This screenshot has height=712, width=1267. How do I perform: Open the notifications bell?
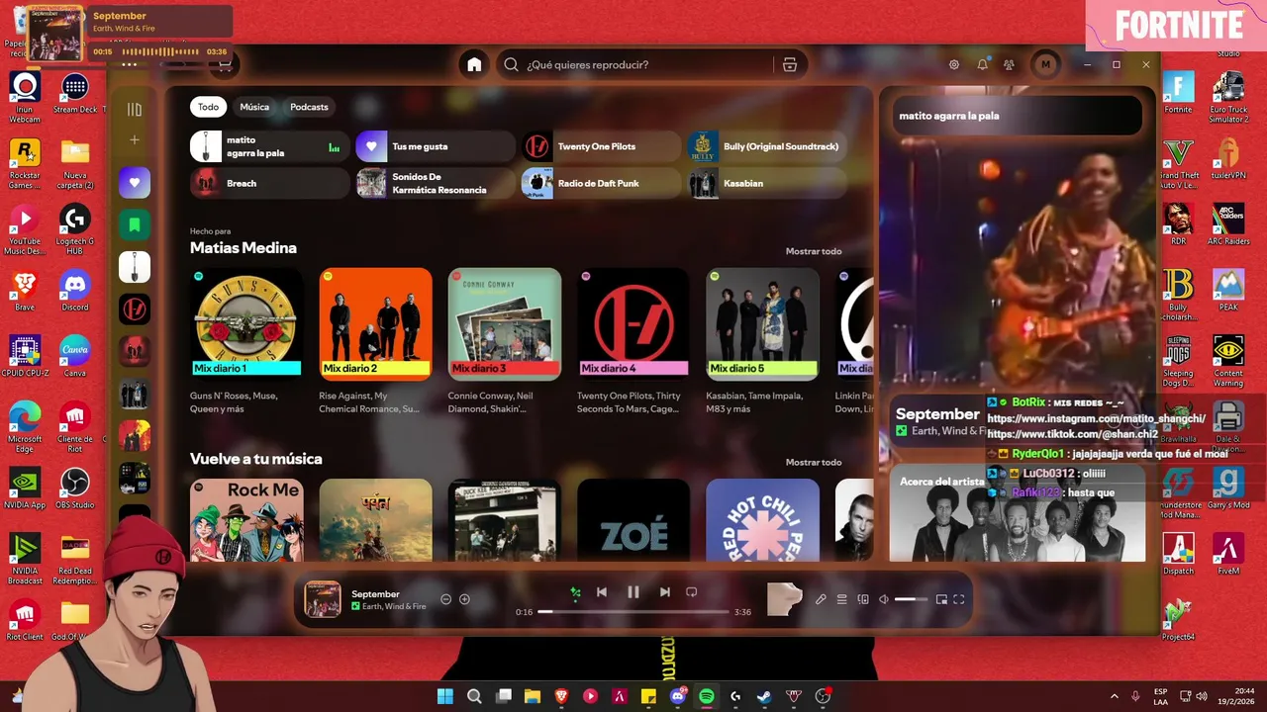[982, 64]
